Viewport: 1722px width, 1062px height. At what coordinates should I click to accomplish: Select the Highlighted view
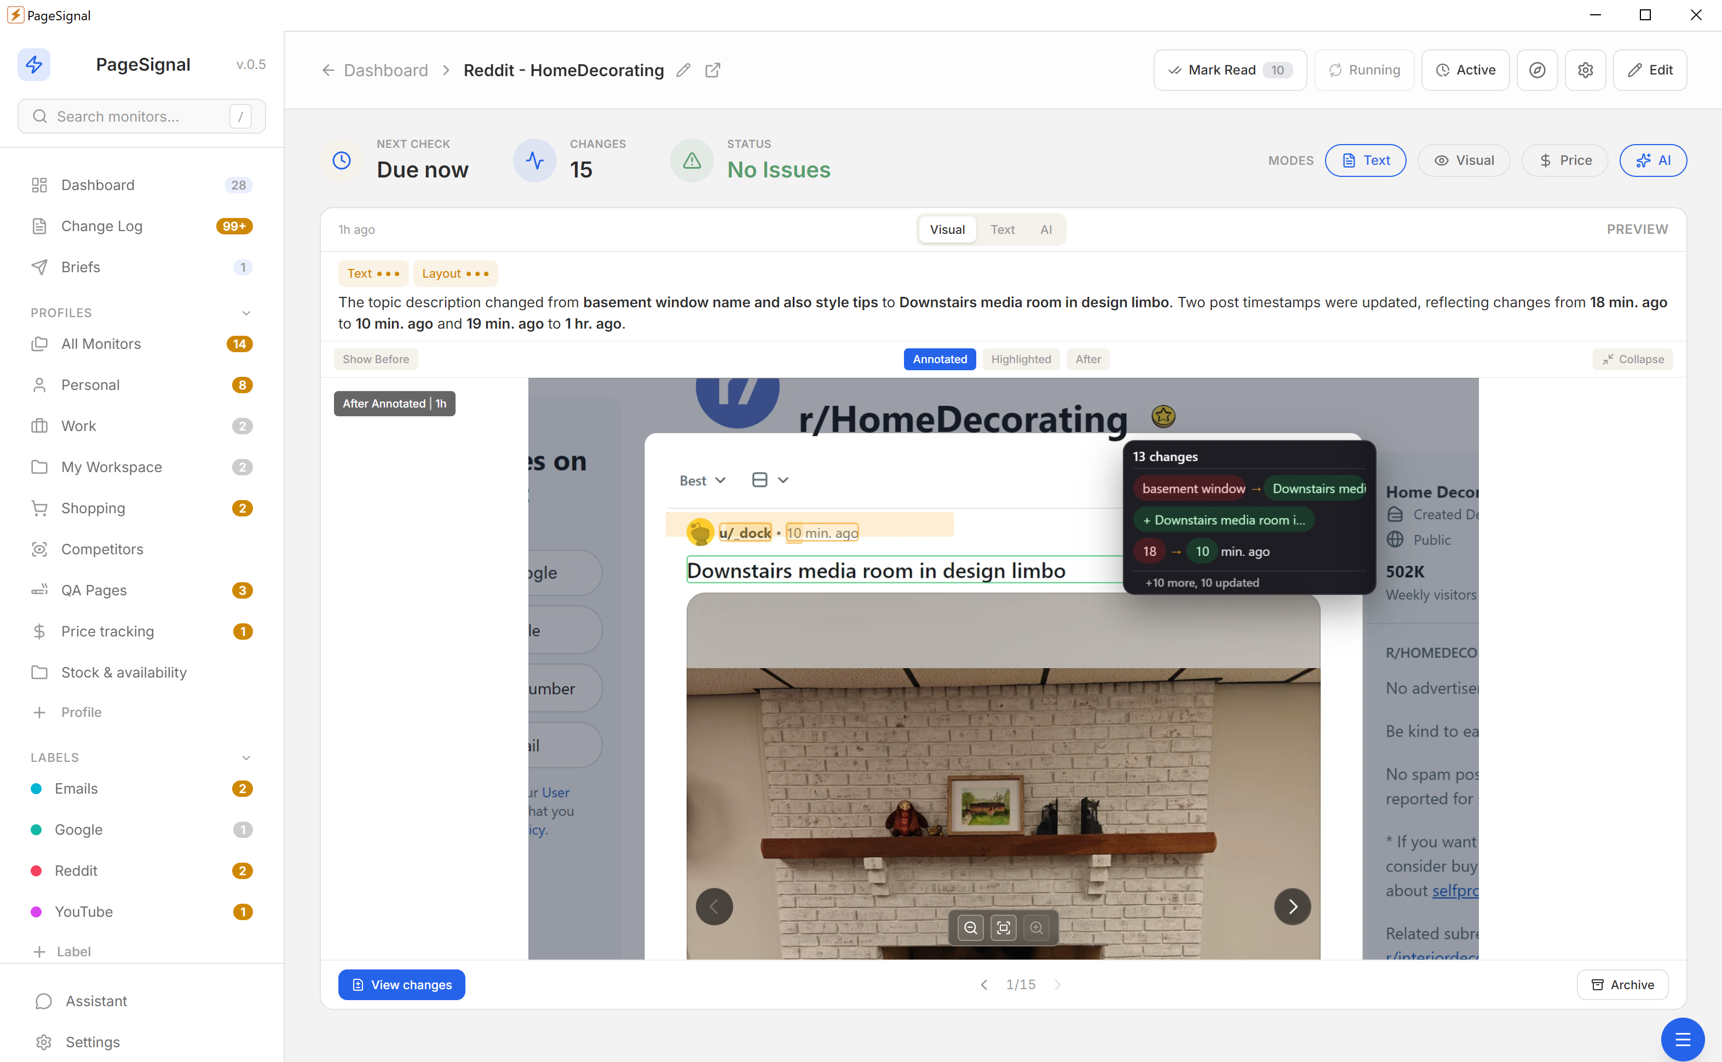click(1021, 360)
